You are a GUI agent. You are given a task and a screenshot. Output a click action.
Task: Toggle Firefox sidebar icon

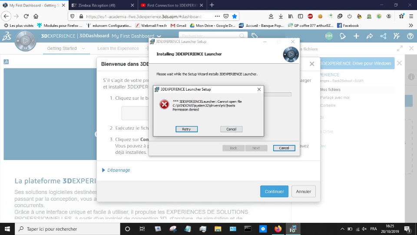(x=300, y=16)
